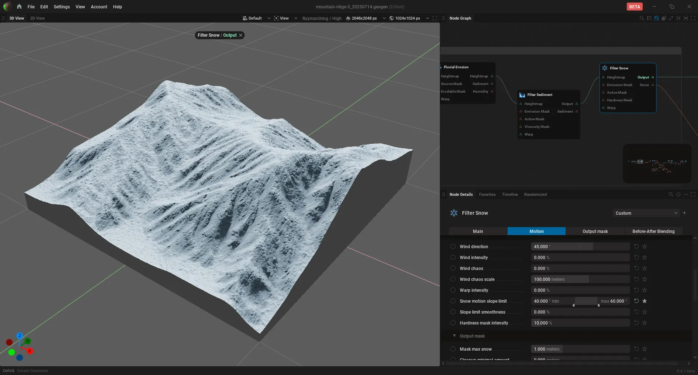Unfavorite the Snow motion slope limit star
Viewport: 698px width, 375px height.
tap(645, 301)
